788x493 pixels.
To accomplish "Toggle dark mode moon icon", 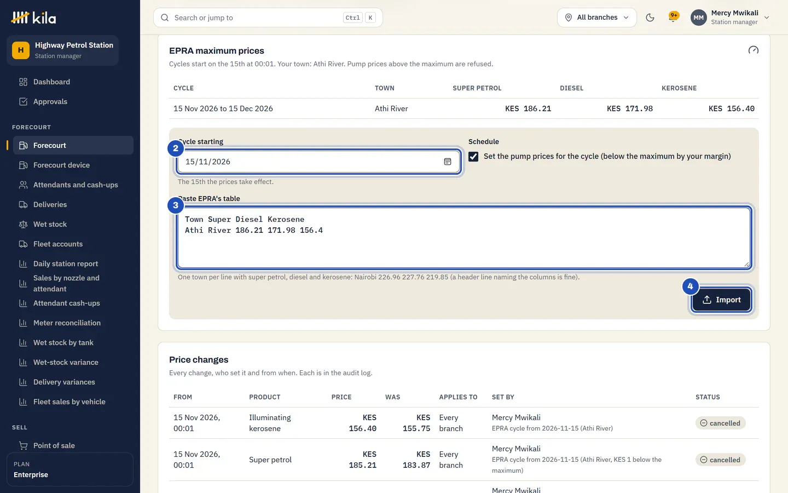I will pos(650,18).
